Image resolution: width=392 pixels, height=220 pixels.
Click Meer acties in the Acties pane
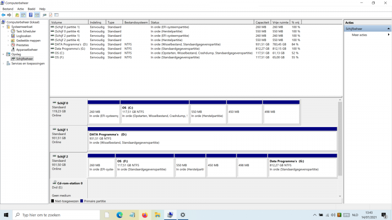coord(359,35)
